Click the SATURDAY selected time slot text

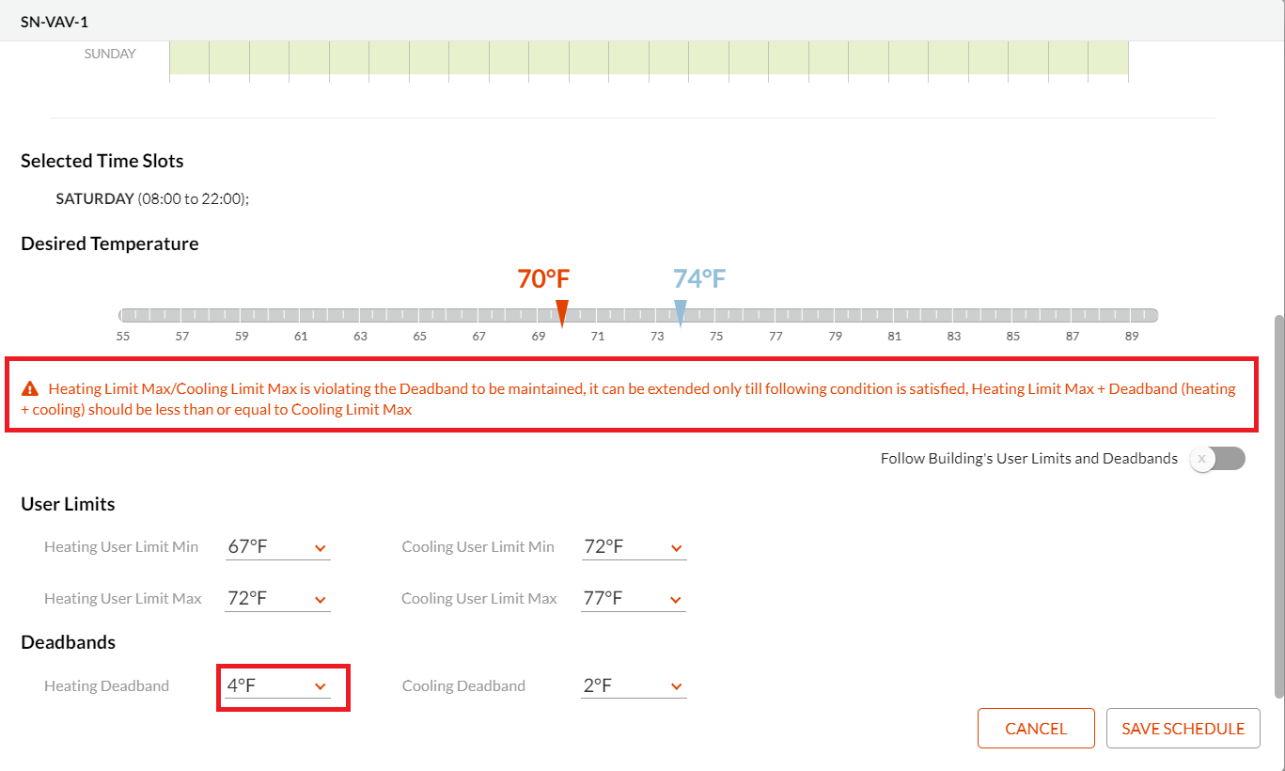coord(95,199)
